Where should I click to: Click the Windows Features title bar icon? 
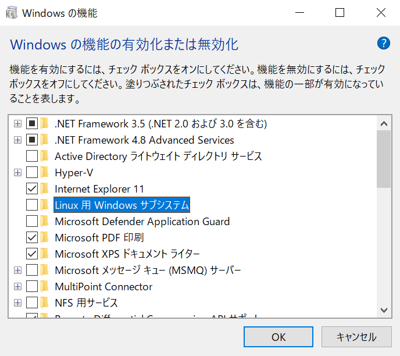tap(12, 13)
